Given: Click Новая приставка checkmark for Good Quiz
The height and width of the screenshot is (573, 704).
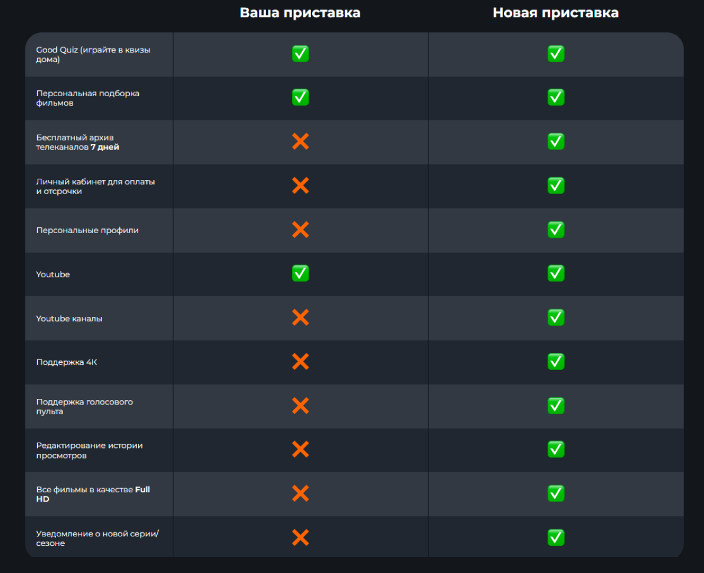Looking at the screenshot, I should [x=556, y=54].
